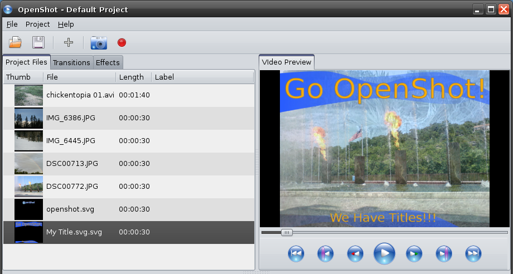
Task: Click the video preview seek slider handle
Action: pyautogui.click(x=286, y=232)
